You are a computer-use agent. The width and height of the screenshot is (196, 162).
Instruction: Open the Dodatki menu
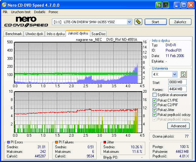[x=40, y=12]
